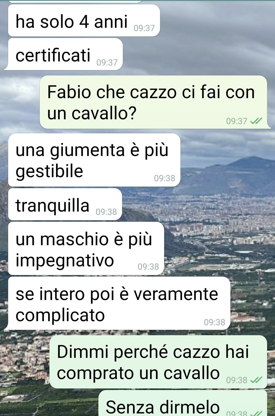Tap the 09:38 timestamp on 'tranquilla'
275x416 pixels.
tap(106, 212)
